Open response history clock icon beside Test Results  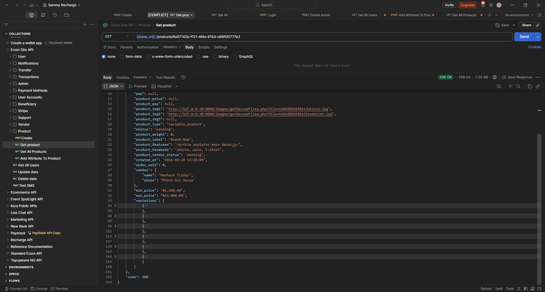tap(183, 77)
